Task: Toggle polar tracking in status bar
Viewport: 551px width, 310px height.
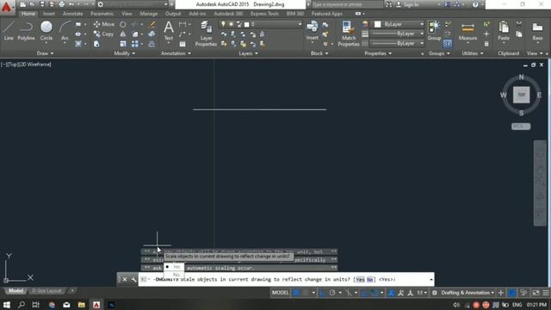Action: 332,293
